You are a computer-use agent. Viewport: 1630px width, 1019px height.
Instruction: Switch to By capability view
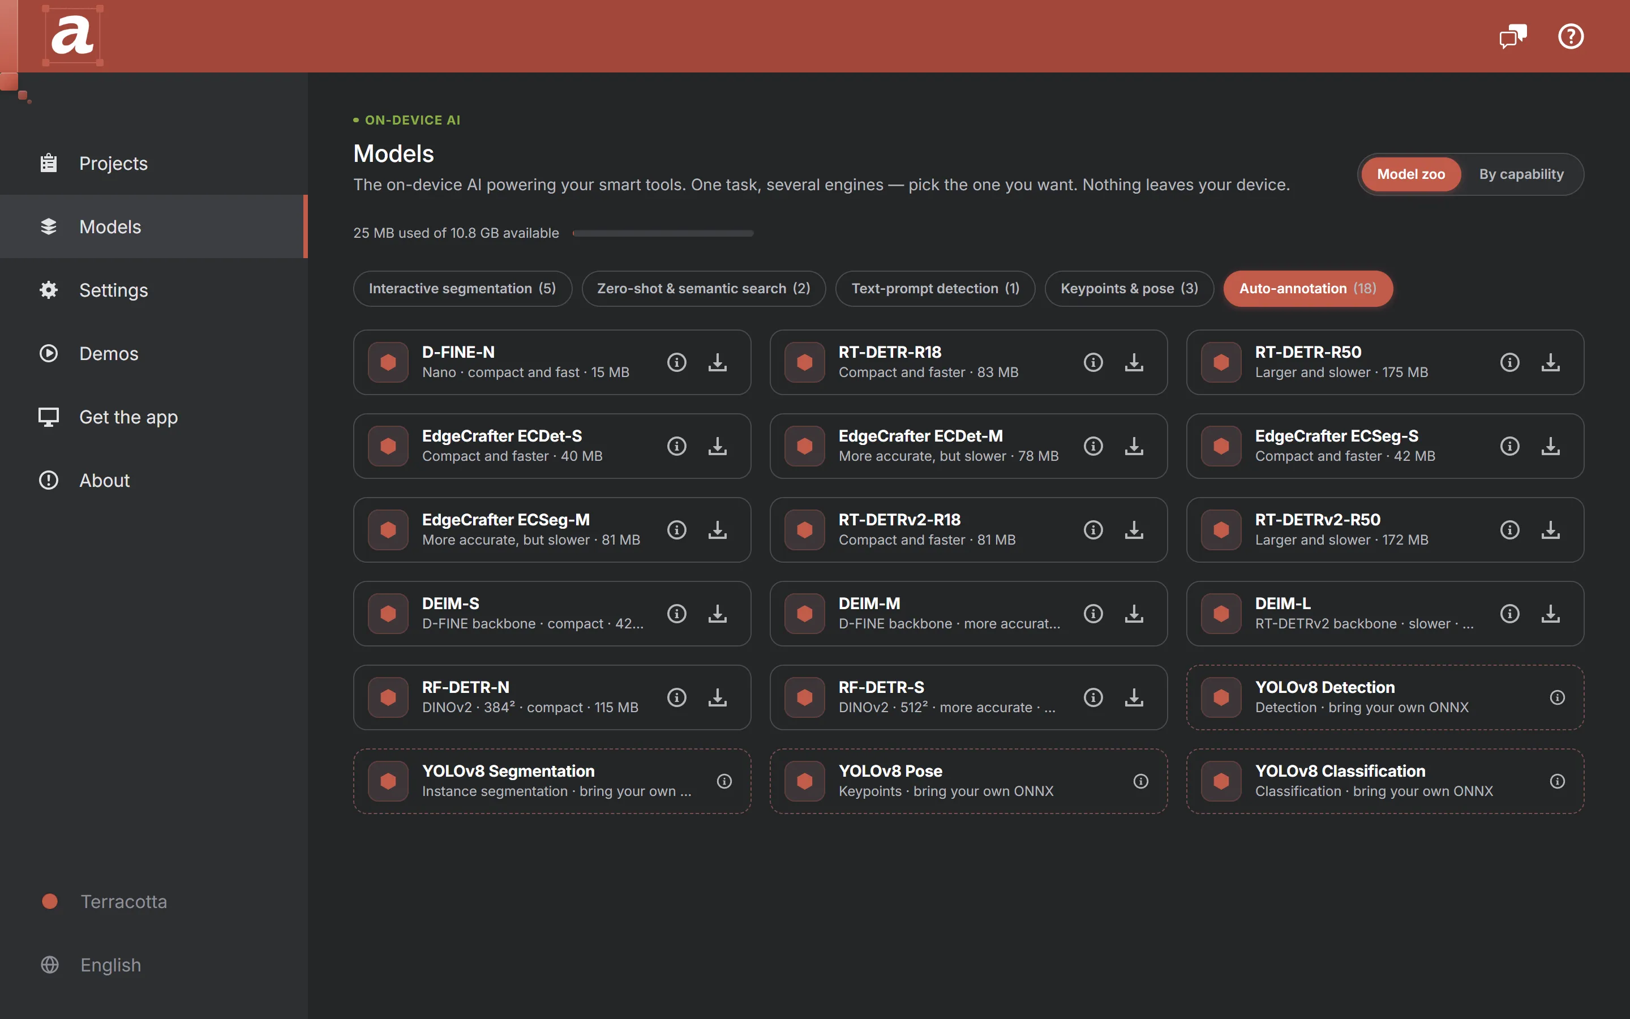[x=1521, y=174]
